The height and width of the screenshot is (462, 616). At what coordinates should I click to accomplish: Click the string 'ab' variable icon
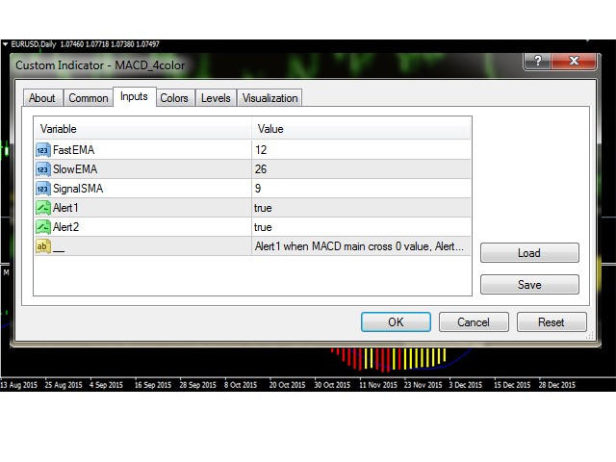pyautogui.click(x=42, y=246)
